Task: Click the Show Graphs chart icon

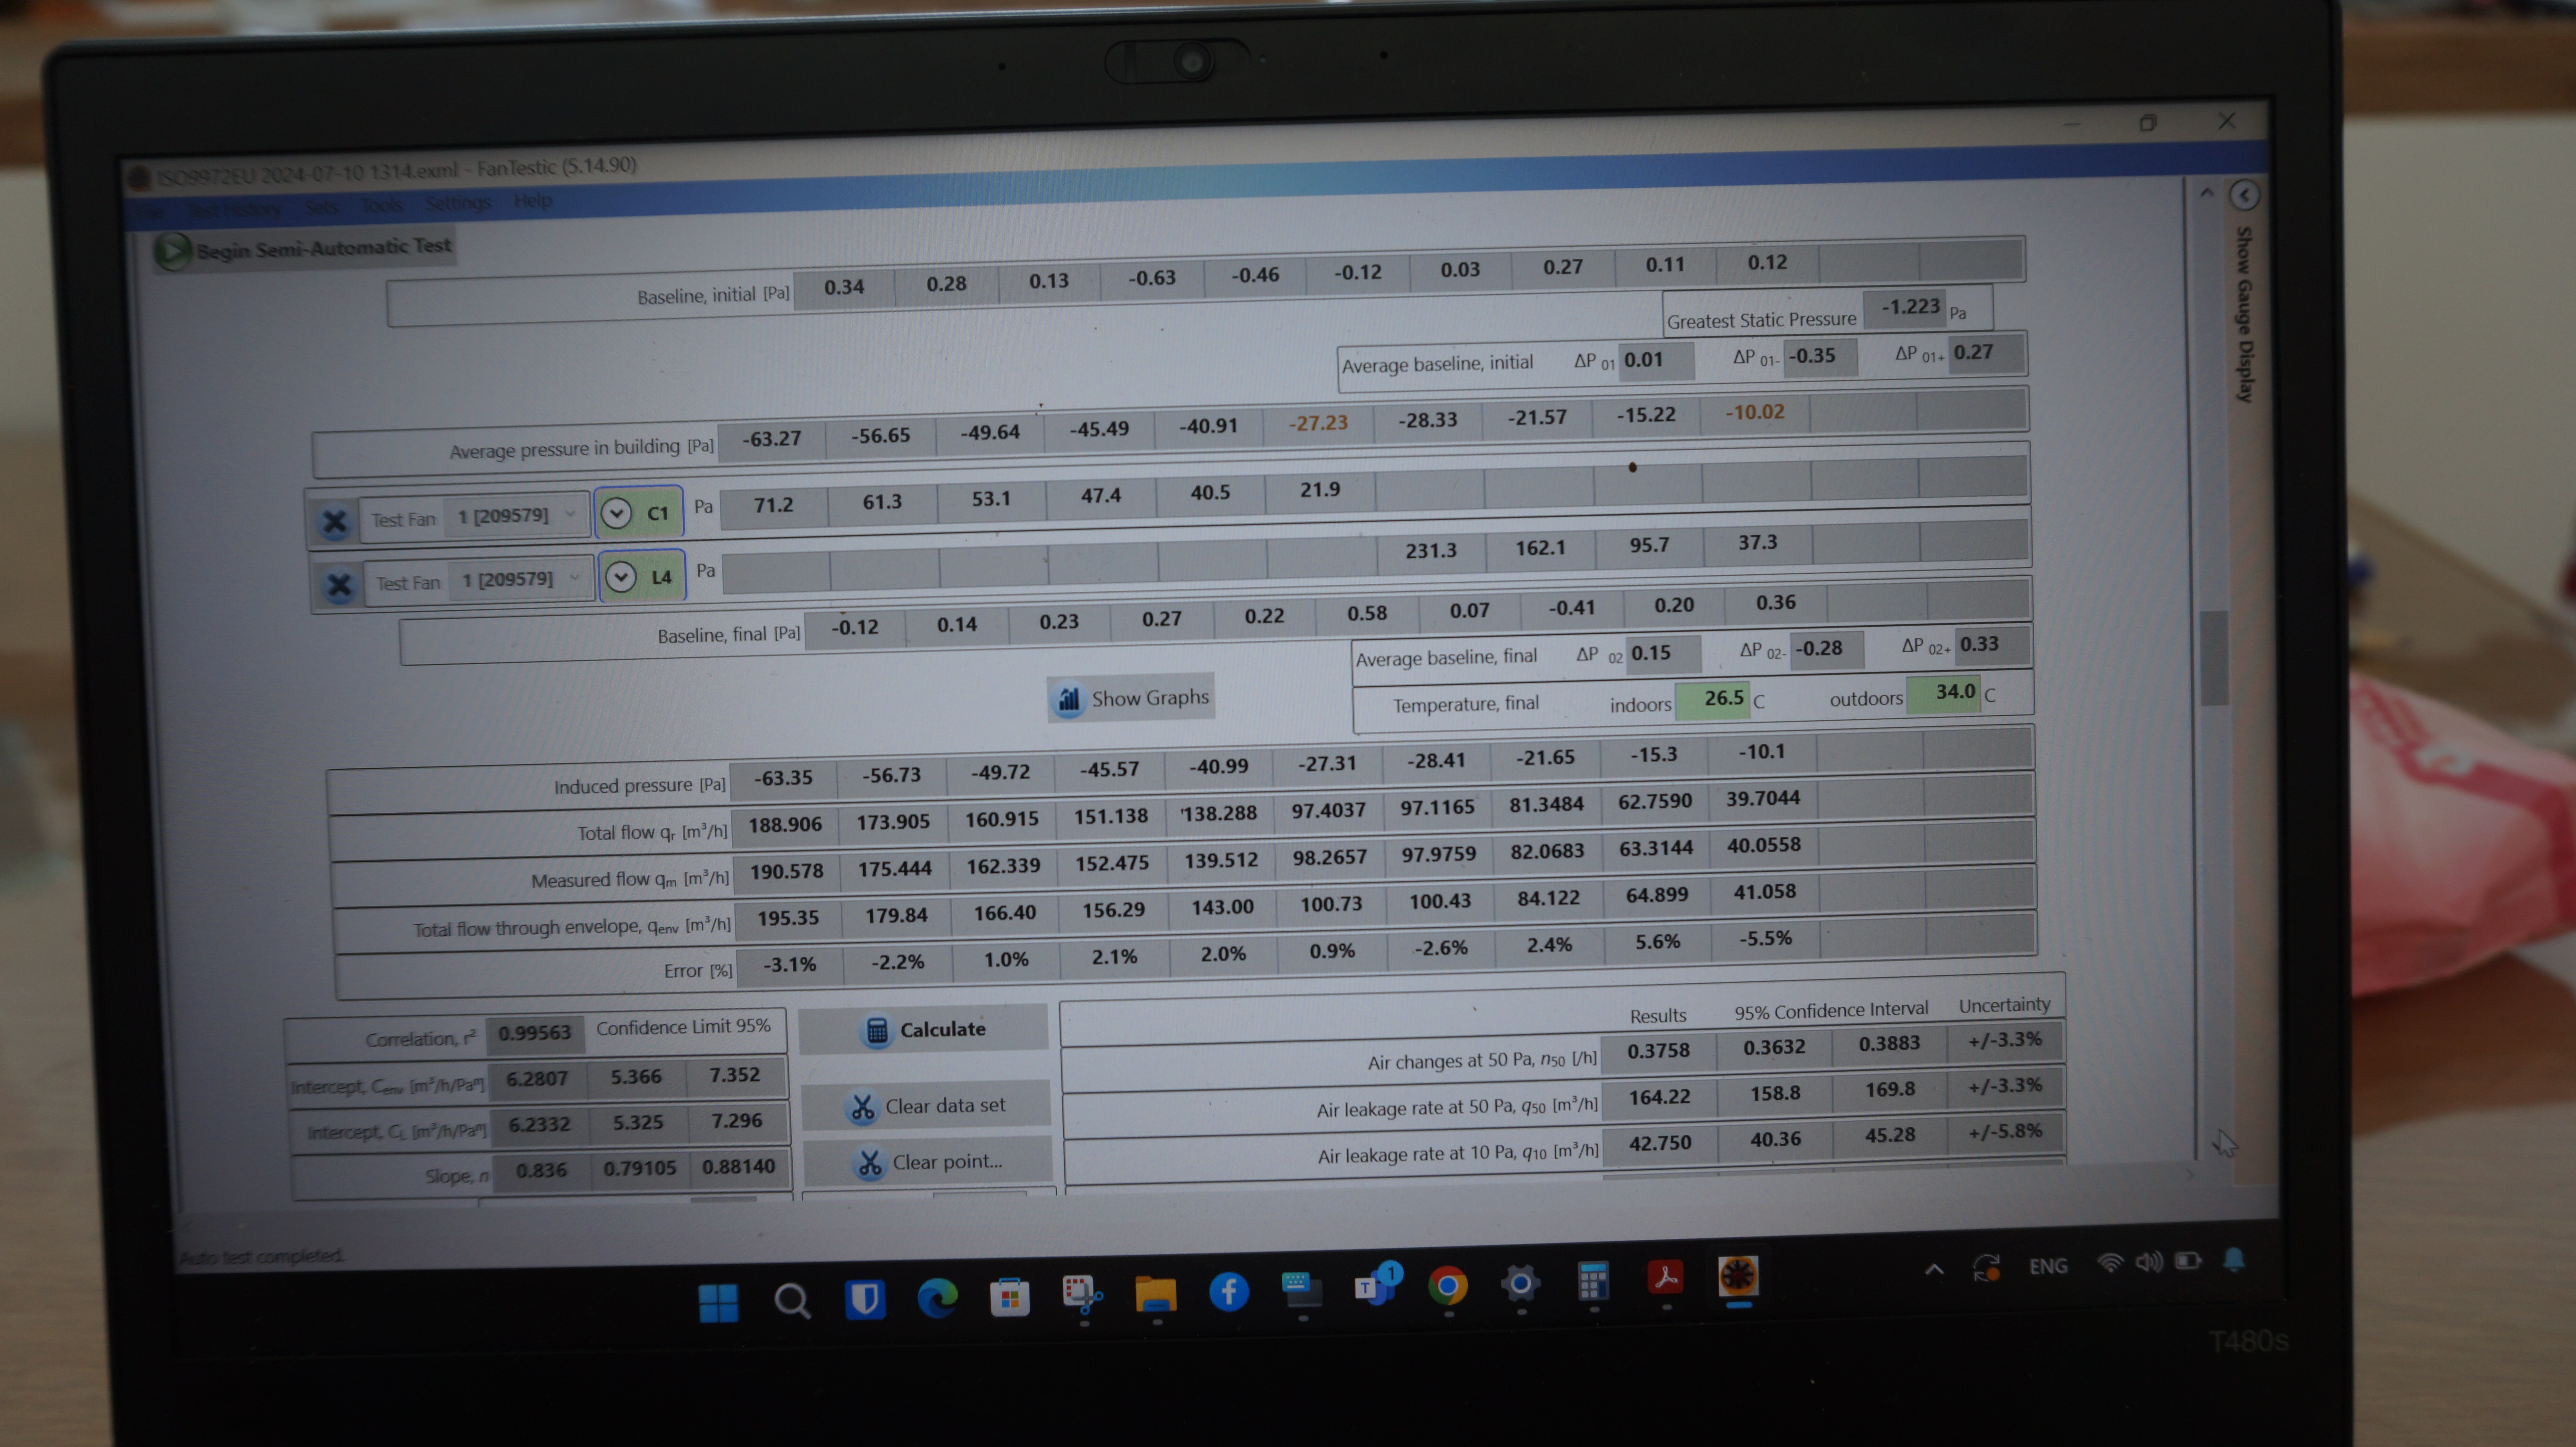Action: pos(1068,700)
